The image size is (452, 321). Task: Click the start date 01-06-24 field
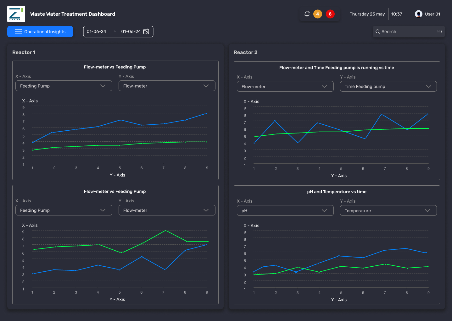pyautogui.click(x=97, y=32)
